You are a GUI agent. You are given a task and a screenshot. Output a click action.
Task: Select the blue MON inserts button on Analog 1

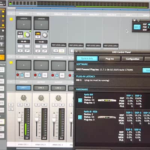(22, 75)
